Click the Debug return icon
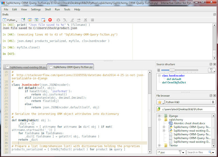Screen dimensions: 218x157 (x=72, y=20)
